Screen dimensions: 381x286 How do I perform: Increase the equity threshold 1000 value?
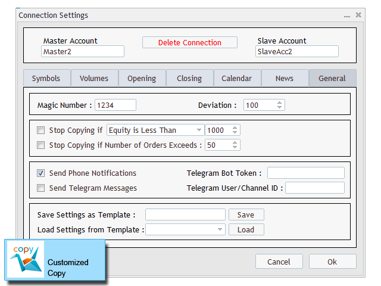point(235,128)
